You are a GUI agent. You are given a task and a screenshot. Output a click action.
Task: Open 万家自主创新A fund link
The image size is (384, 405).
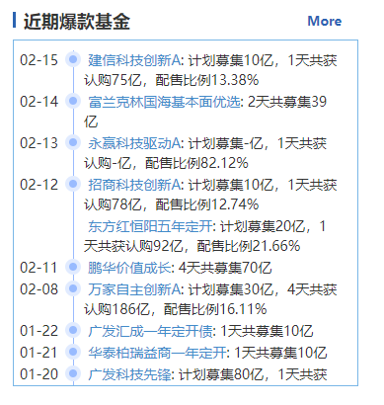[x=134, y=289]
